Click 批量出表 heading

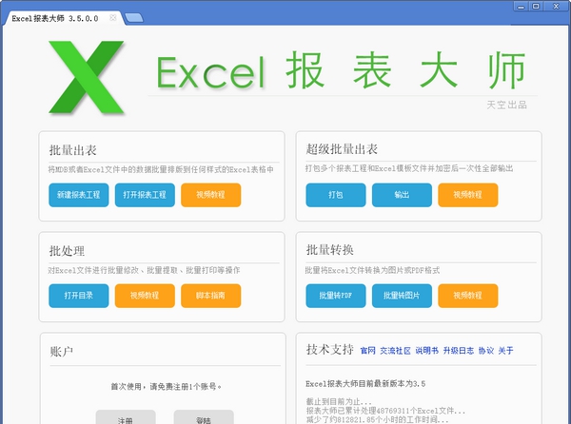(x=73, y=150)
